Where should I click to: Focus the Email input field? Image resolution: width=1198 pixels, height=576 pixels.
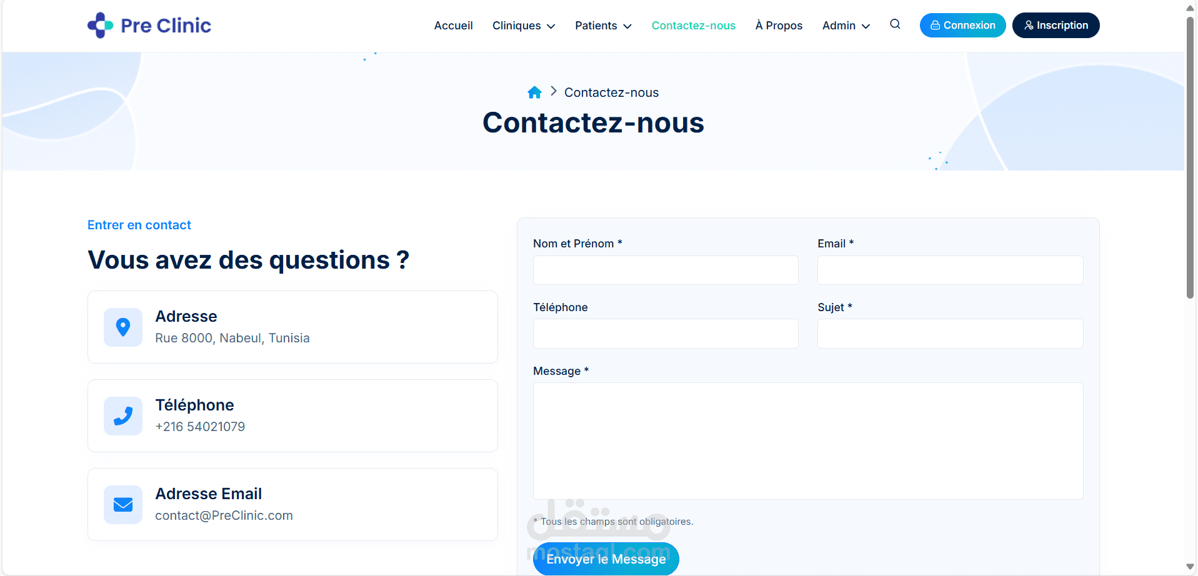(x=950, y=271)
